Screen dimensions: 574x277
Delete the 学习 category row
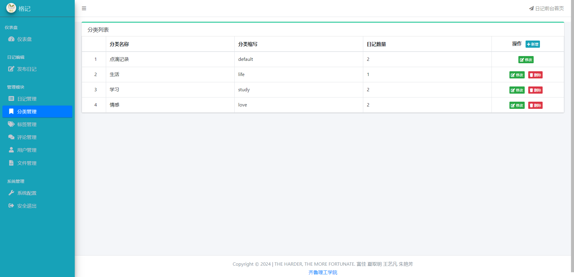pyautogui.click(x=535, y=90)
